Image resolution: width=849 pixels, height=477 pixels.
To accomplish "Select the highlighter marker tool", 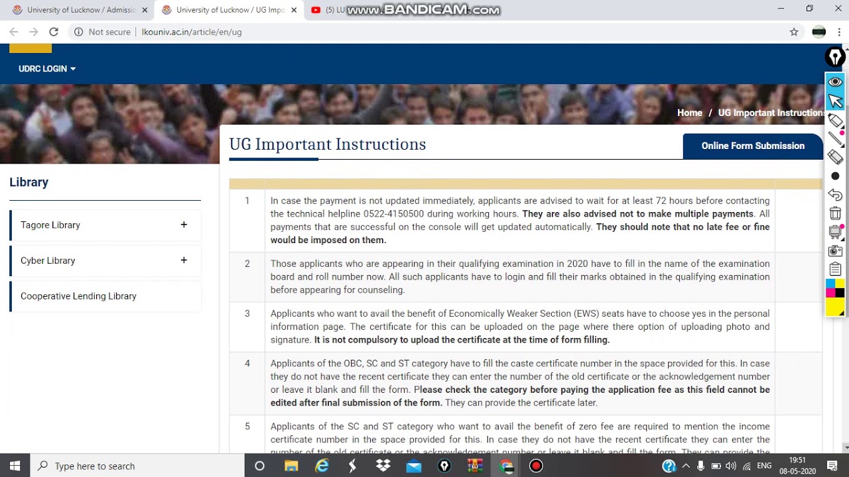I will (x=835, y=120).
